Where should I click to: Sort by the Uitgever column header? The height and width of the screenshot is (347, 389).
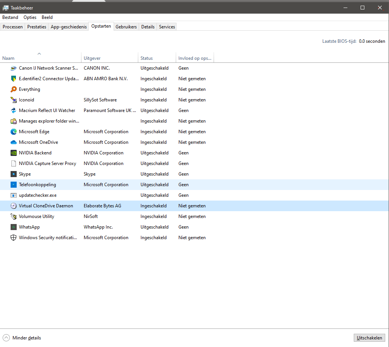[109, 57]
